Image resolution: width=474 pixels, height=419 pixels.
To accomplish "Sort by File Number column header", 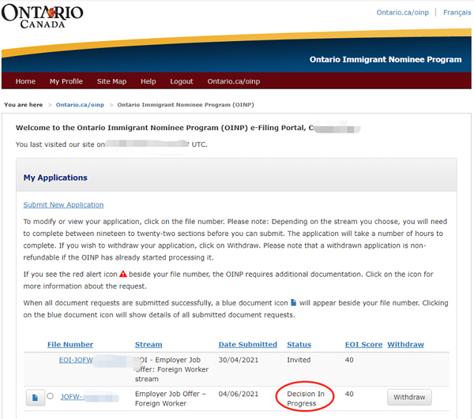I will click(70, 345).
